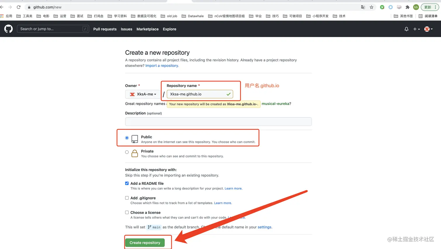
Task: Click the main branch label
Action: pos(154,227)
